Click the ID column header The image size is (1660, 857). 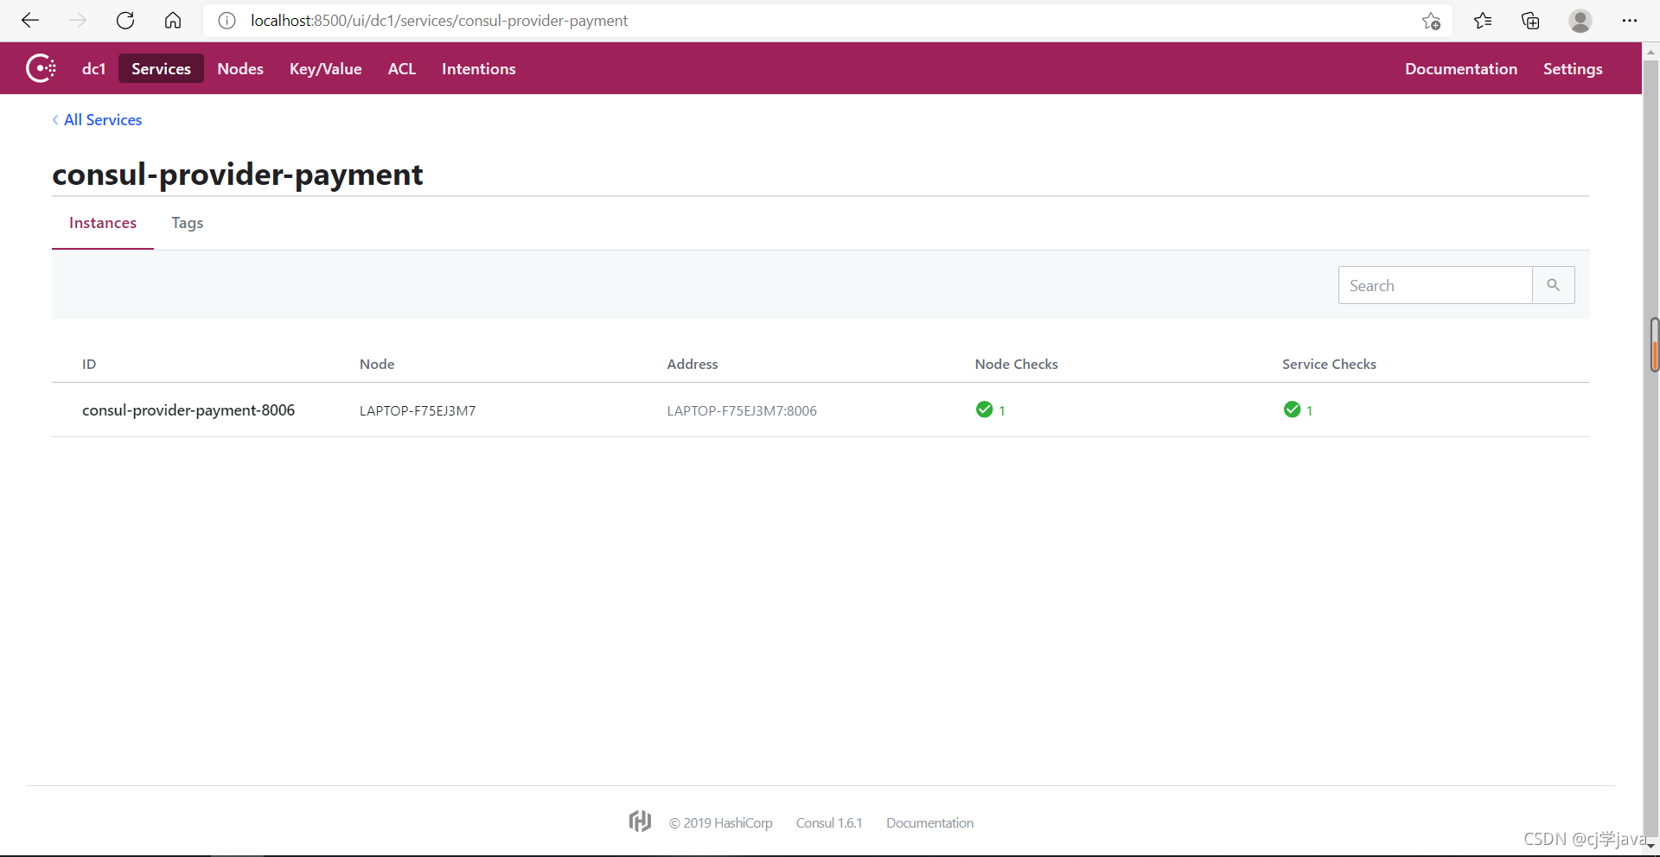point(89,365)
